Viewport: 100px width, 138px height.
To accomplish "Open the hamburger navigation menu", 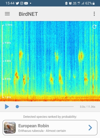I will (7, 14).
